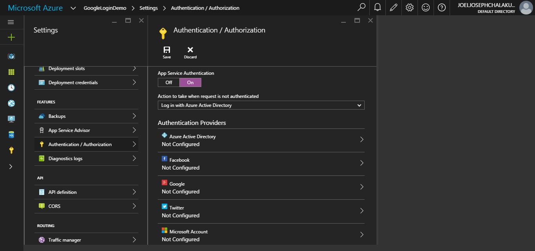The width and height of the screenshot is (535, 251).
Task: Click the user account avatar
Action: (526, 7)
